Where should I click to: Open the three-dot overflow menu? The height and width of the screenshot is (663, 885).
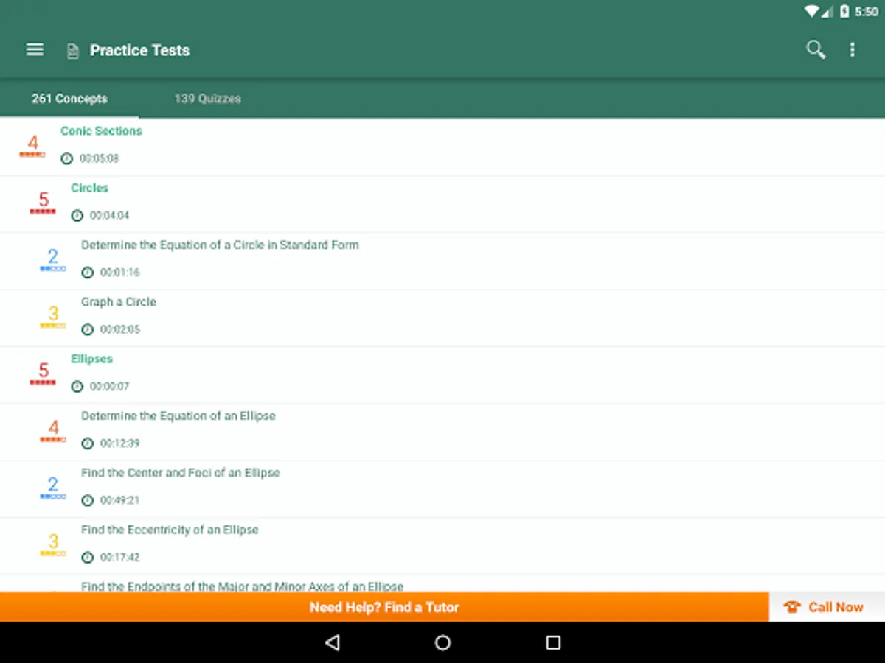853,49
